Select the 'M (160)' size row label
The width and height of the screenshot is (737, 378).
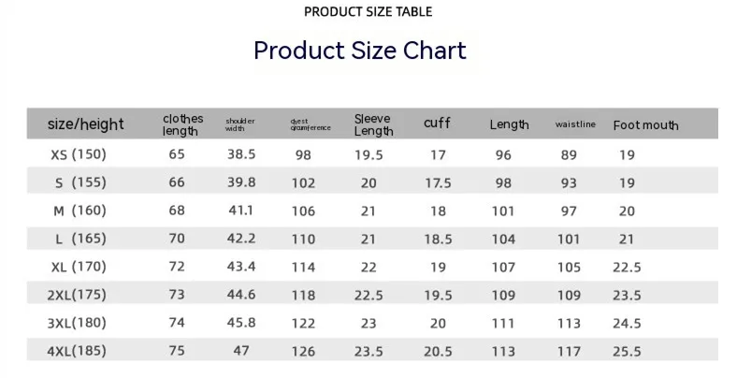click(79, 211)
